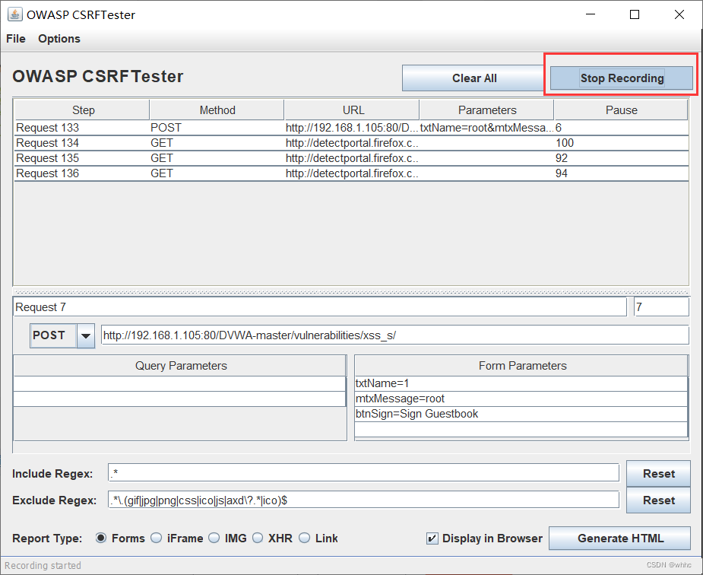Image resolution: width=703 pixels, height=575 pixels.
Task: Select the Request 133 row
Action: (351, 128)
